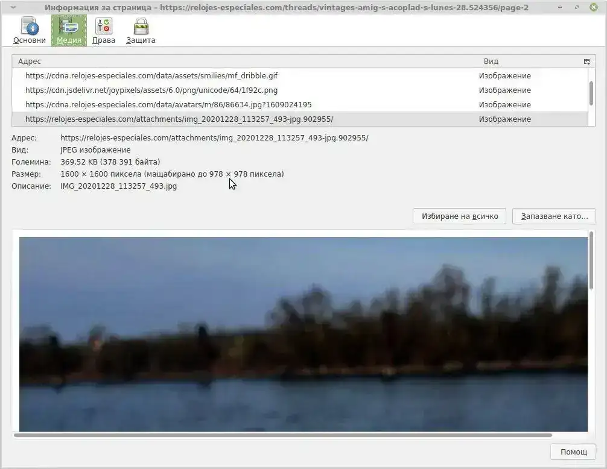Close the page info window
Screen dimensions: 607x469
click(594, 7)
